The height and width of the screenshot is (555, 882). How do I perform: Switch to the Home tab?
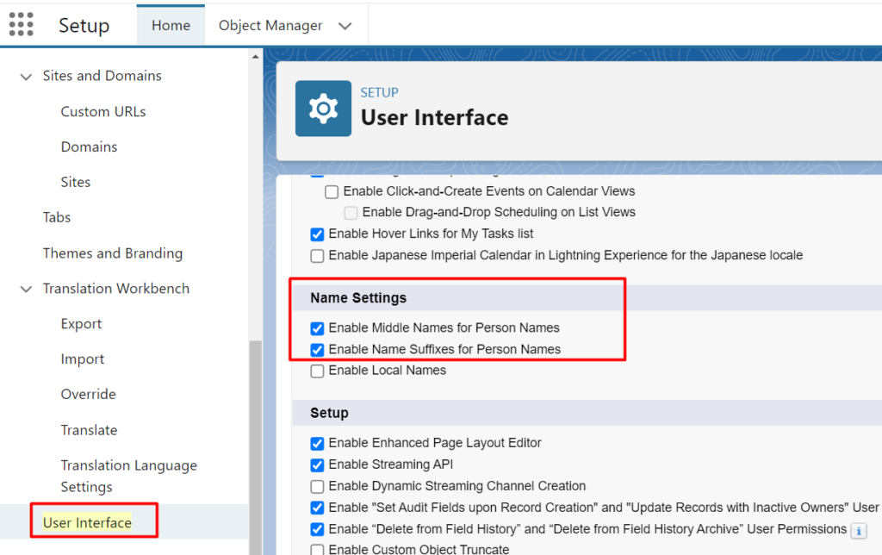tap(171, 26)
